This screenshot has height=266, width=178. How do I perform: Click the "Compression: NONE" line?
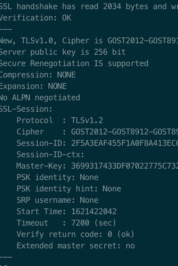coord(38,75)
